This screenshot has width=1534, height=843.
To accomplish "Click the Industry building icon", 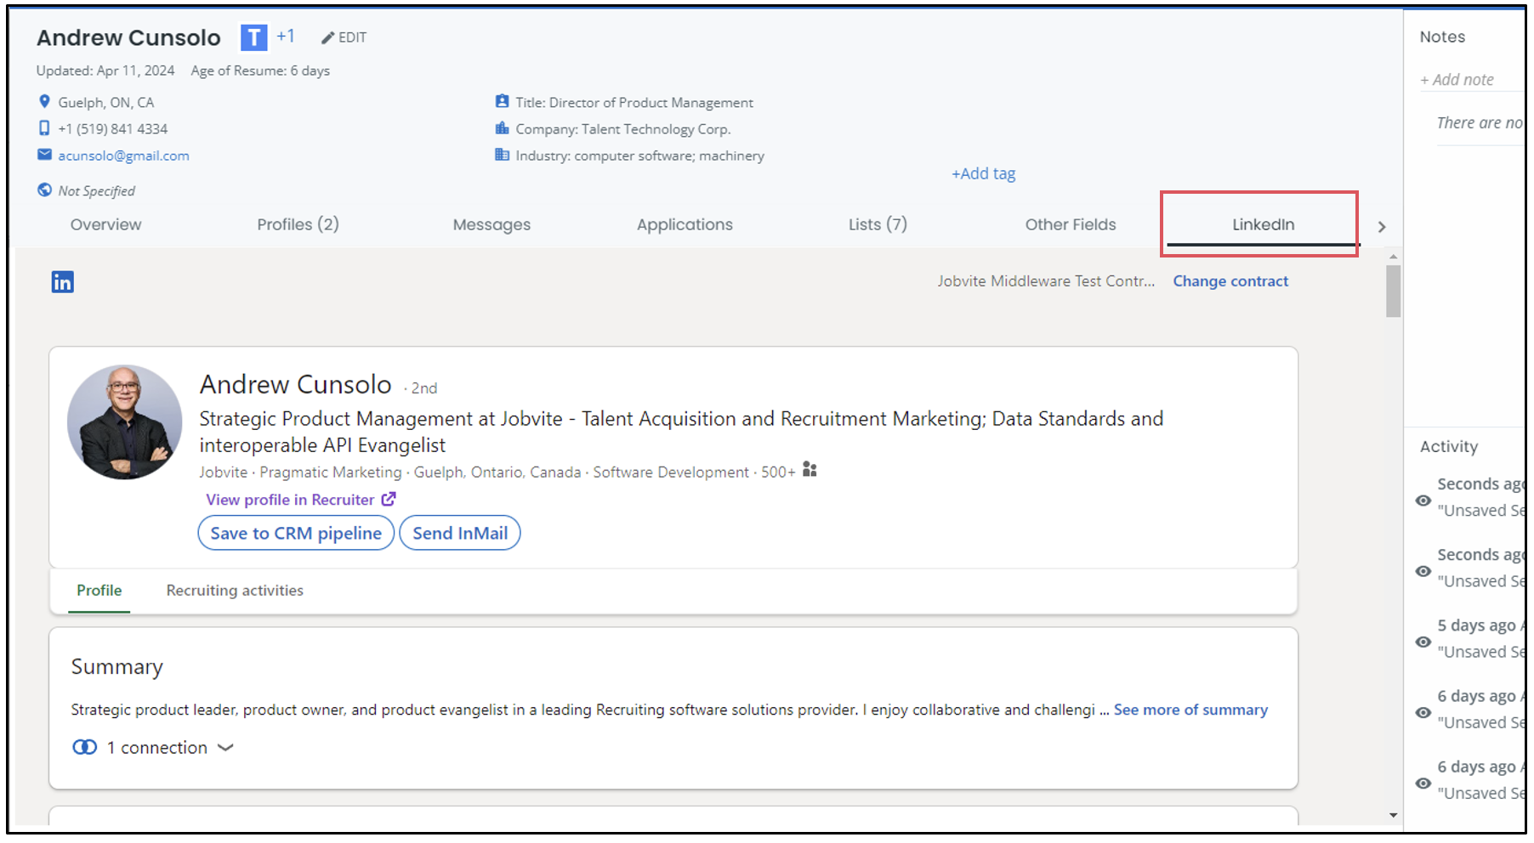I will pyautogui.click(x=502, y=155).
